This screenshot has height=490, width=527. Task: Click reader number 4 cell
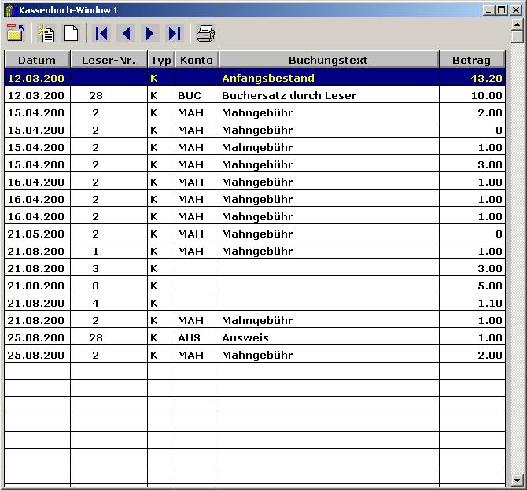(x=109, y=303)
